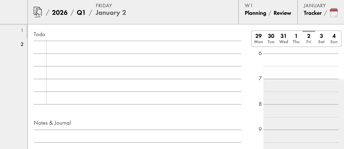Click the second Todo text line

click(x=144, y=60)
